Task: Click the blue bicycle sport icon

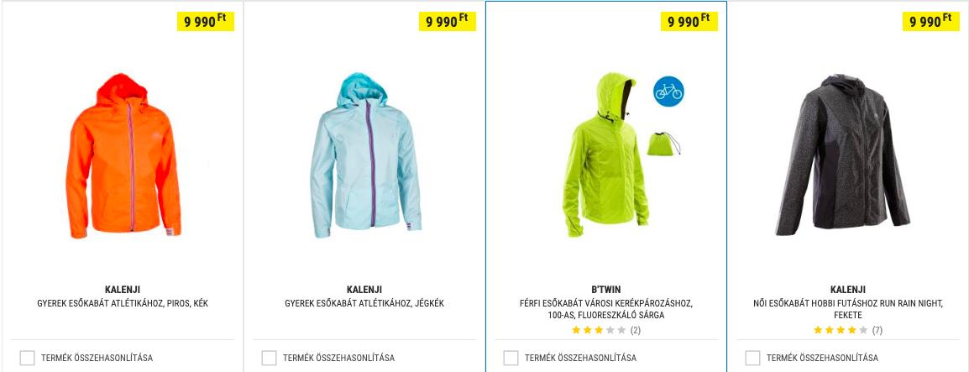Action: tap(668, 92)
